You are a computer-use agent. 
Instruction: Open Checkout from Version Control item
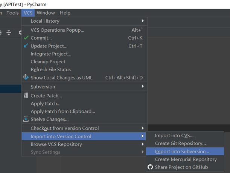click(x=84, y=129)
